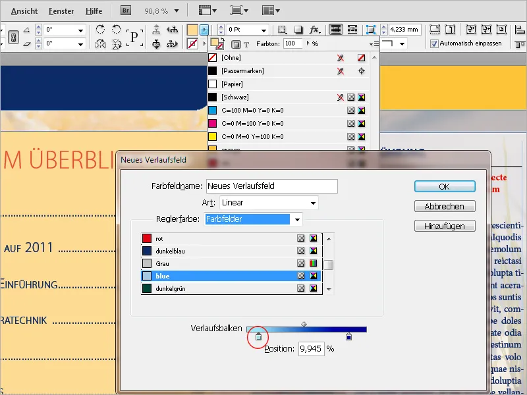Click the dark blue right gradient stop
The image size is (527, 395).
click(x=349, y=336)
